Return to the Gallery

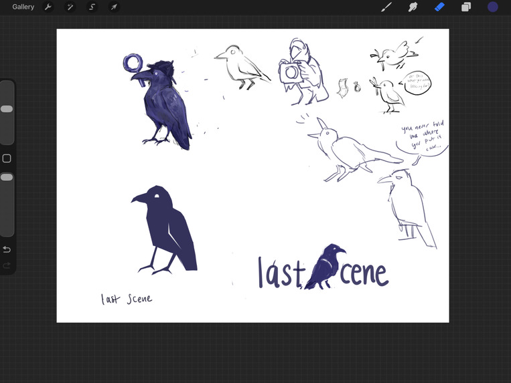23,7
